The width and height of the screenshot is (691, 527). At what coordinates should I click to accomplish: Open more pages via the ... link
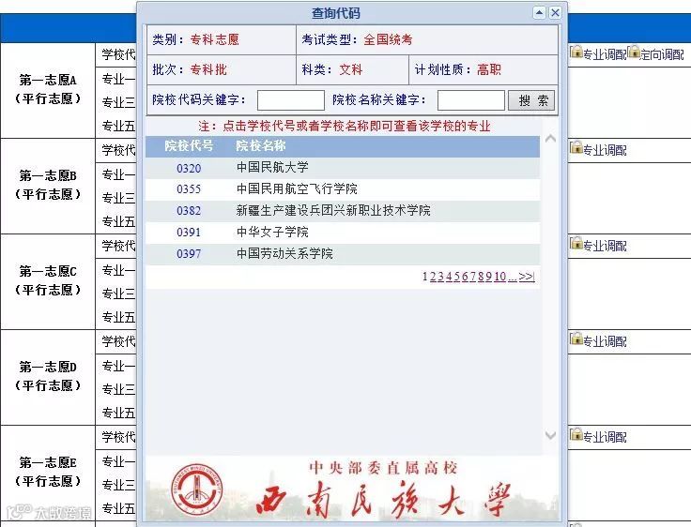(x=512, y=278)
